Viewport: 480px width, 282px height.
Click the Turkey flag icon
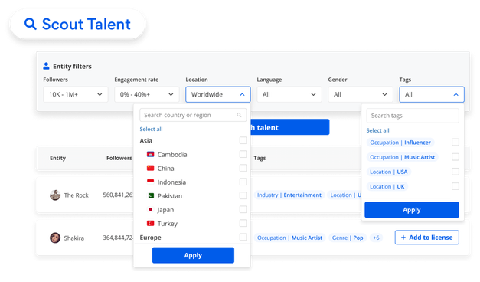150,224
